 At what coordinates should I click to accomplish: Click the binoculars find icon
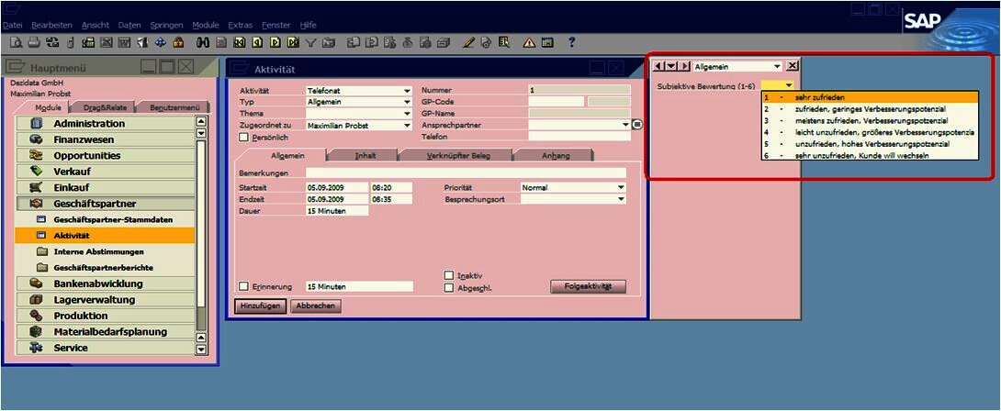203,42
